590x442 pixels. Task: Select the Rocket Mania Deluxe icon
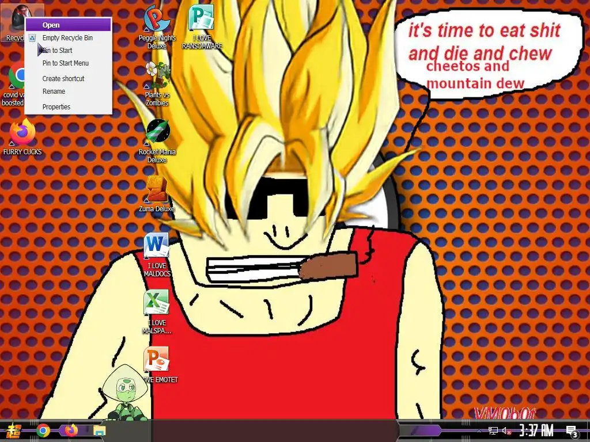[x=157, y=140]
